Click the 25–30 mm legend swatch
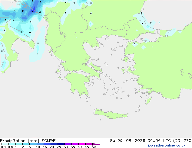The height and width of the screenshot is (148, 192). (61, 144)
